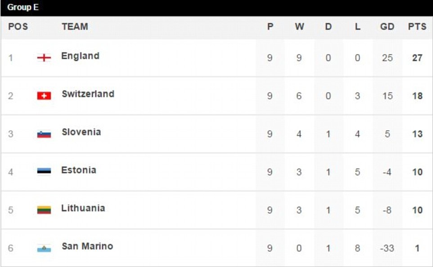433x267 pixels.
Task: Click the San Marino flag icon
Action: 44,248
